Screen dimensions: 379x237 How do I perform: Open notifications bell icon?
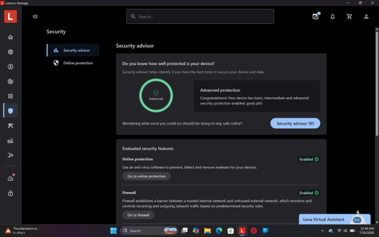pos(333,16)
